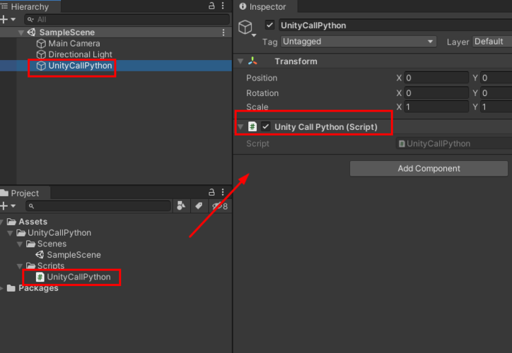Open the Layer dropdown
The width and height of the screenshot is (512, 353).
pos(491,42)
